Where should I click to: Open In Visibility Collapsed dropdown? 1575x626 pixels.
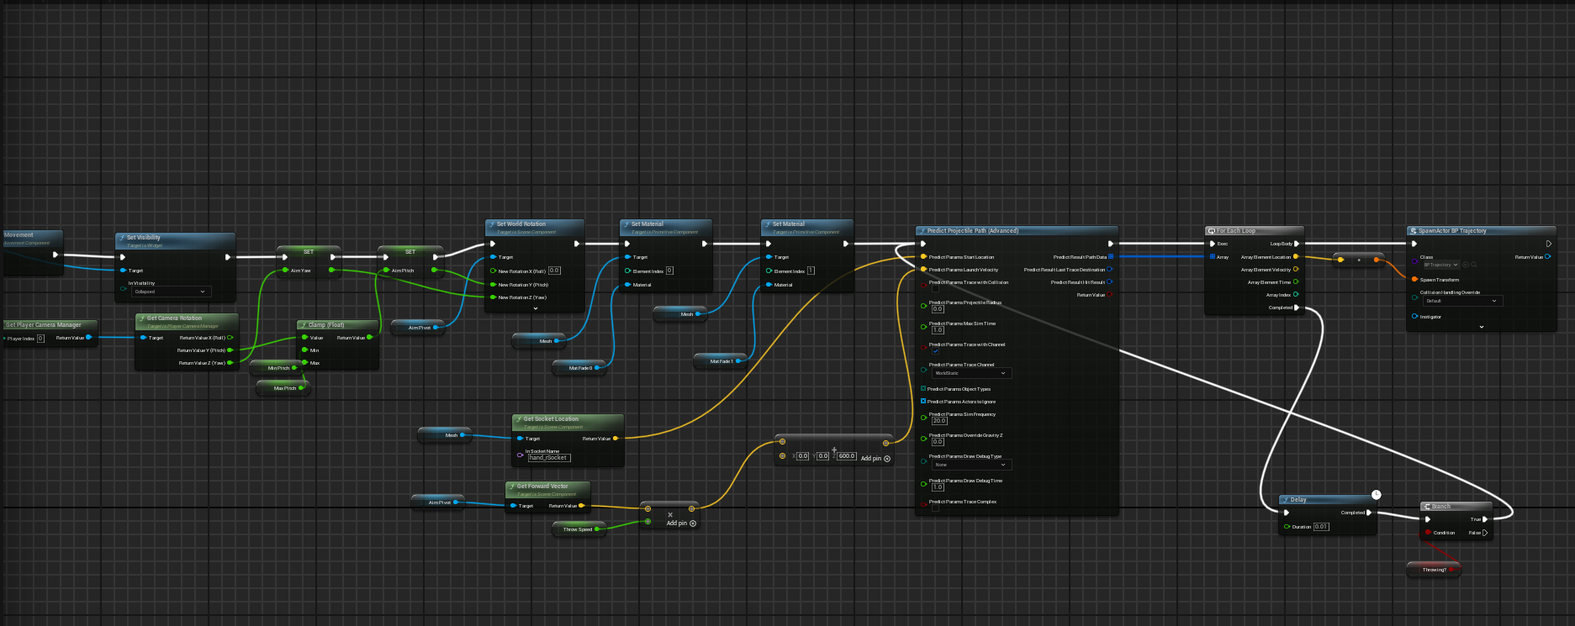tap(171, 292)
